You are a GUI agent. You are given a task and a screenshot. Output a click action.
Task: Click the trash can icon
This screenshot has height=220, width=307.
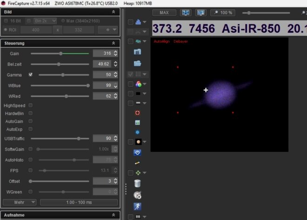click(138, 183)
